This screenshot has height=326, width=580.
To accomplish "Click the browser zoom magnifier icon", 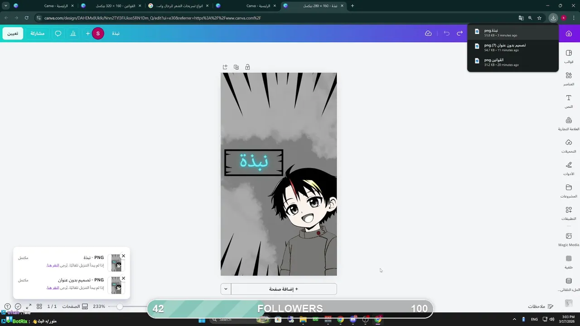I will [x=530, y=18].
